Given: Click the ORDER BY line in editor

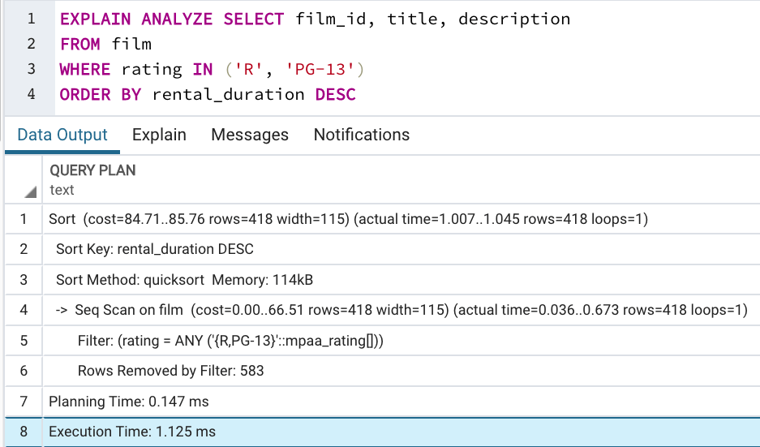Looking at the screenshot, I should (208, 95).
